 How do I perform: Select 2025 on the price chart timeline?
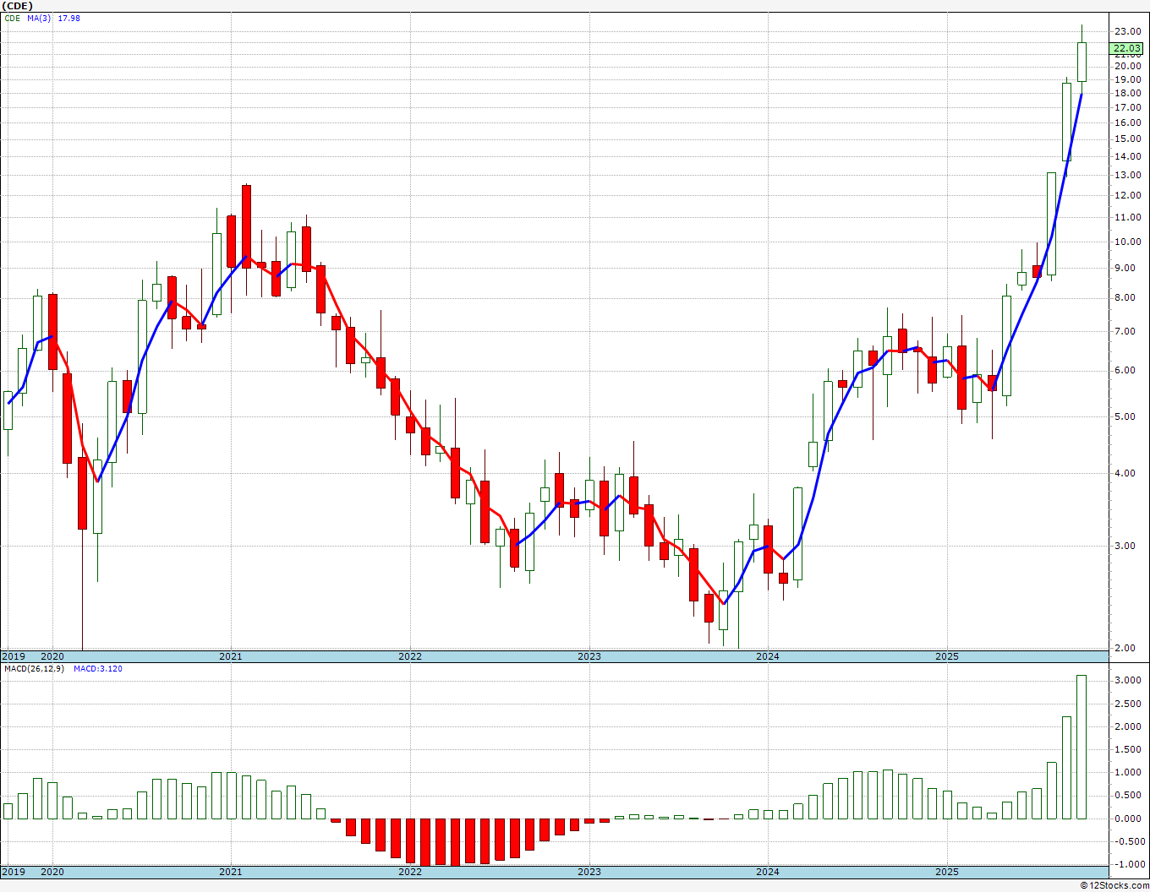click(x=947, y=656)
